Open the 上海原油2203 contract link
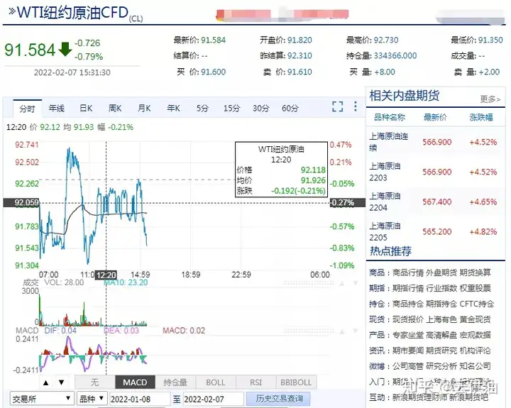This screenshot has height=408, width=511. 385,172
